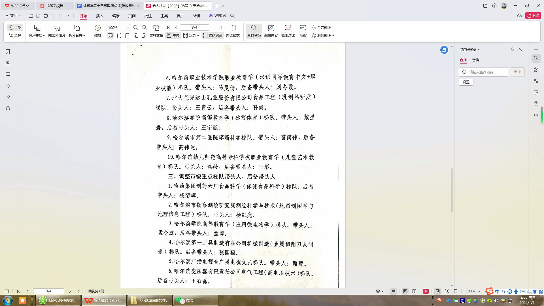This screenshot has height=306, width=544.
Task: Switch to the Replace tab in panel
Action: pyautogui.click(x=475, y=60)
